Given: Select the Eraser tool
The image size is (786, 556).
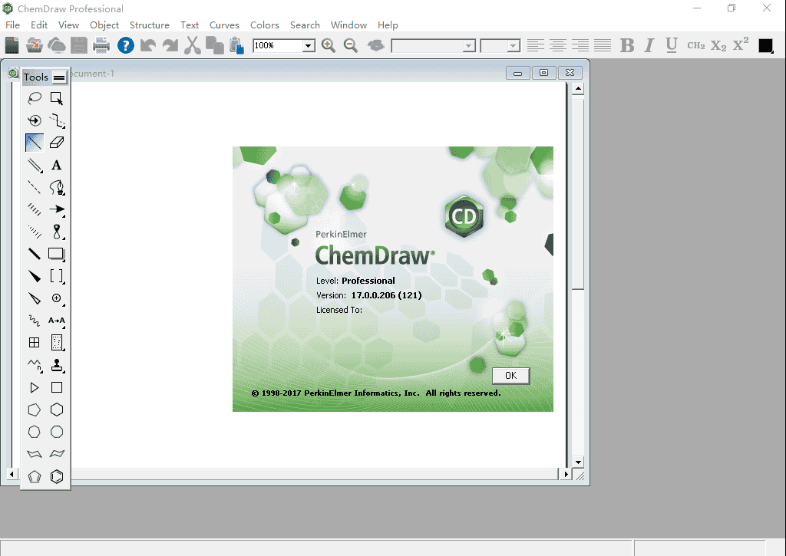Looking at the screenshot, I should (57, 143).
